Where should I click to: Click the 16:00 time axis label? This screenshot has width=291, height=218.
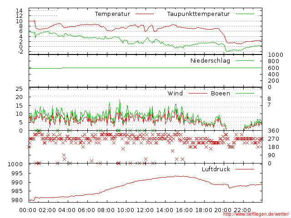(x=184, y=210)
